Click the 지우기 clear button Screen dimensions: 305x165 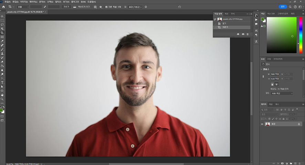[66, 7]
